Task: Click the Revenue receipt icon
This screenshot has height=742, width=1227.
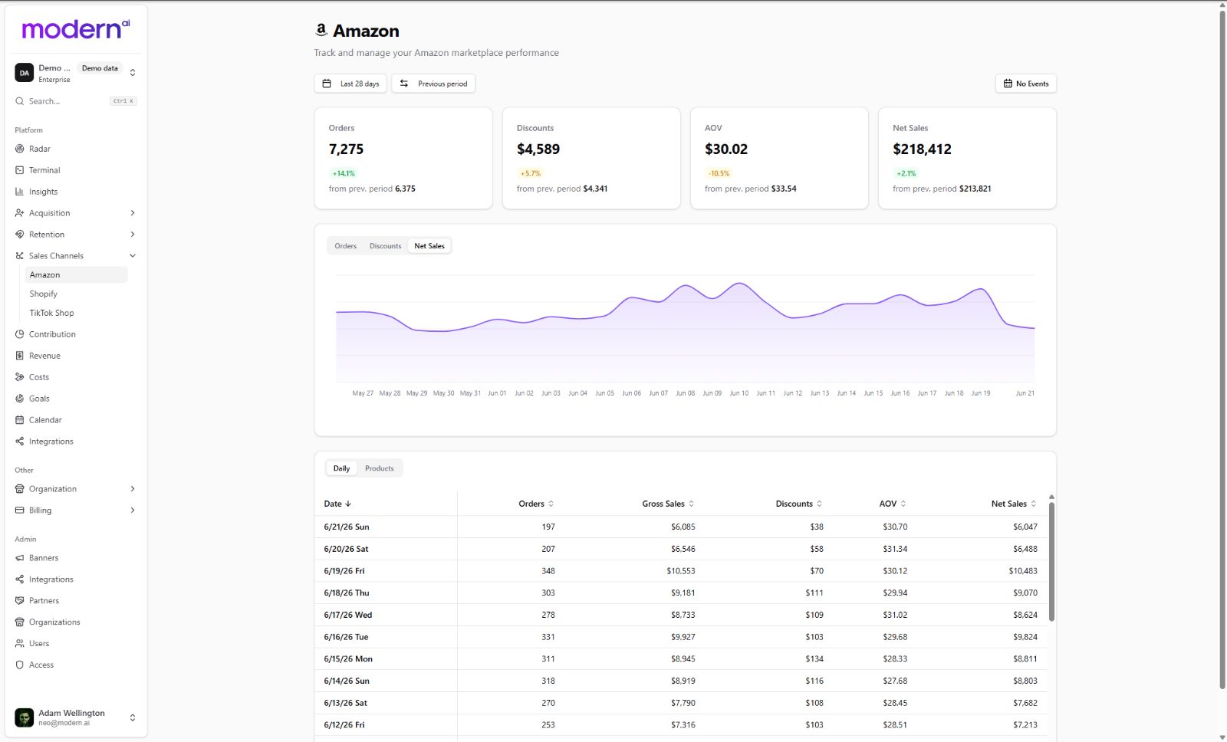Action: click(x=20, y=356)
